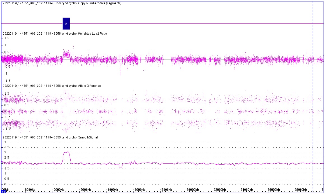
Task: Click the 28000kb label on the ruler
Action: [301, 190]
